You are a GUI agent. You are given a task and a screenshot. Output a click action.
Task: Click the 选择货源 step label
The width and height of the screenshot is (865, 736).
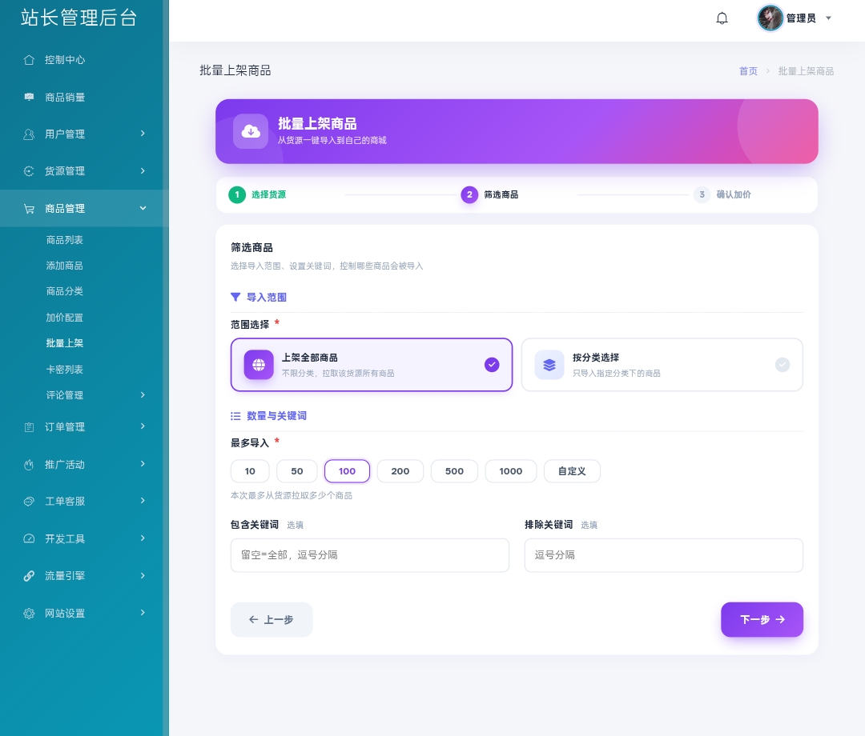(x=268, y=194)
